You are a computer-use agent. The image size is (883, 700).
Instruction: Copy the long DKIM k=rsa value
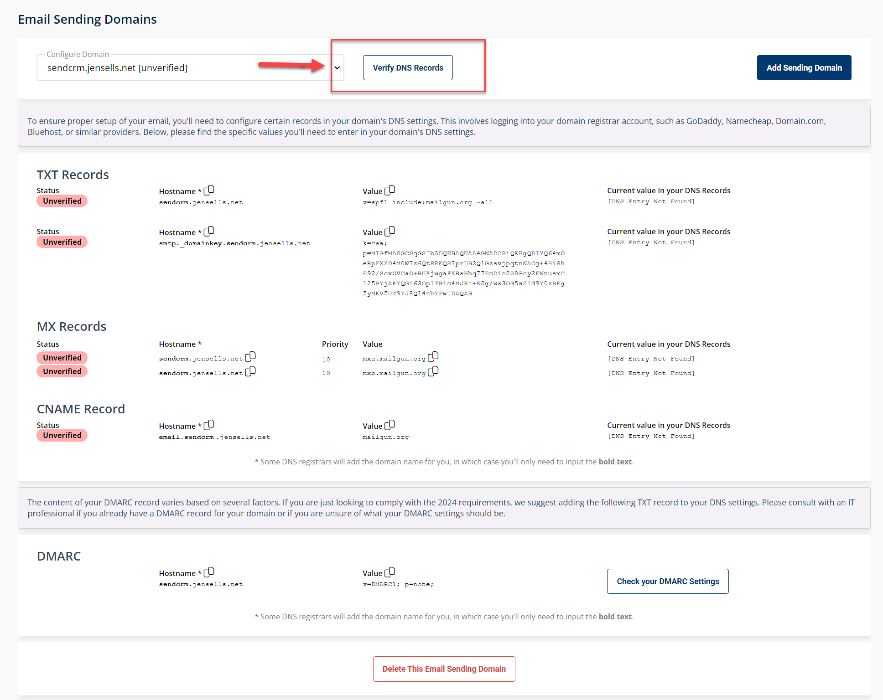click(390, 231)
